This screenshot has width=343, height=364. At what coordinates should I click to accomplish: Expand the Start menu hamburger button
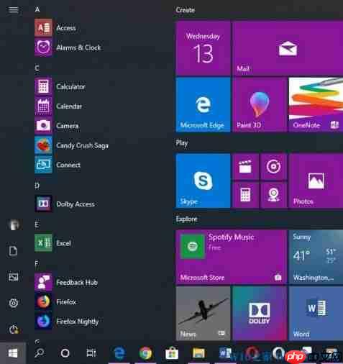point(14,10)
